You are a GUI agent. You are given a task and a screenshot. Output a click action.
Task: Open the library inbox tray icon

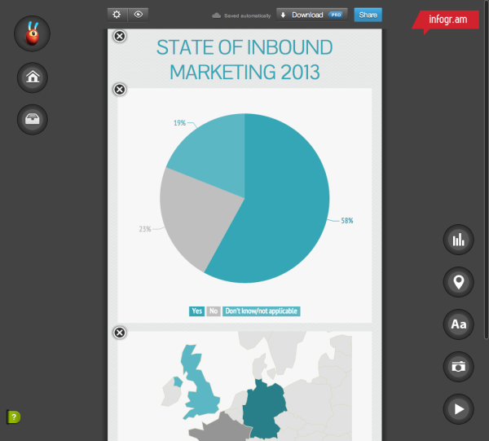tap(33, 119)
